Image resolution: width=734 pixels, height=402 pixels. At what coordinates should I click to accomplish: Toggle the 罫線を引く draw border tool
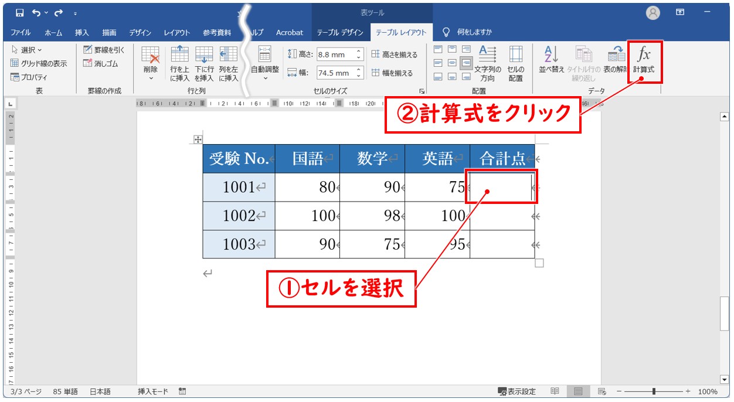pyautogui.click(x=104, y=50)
